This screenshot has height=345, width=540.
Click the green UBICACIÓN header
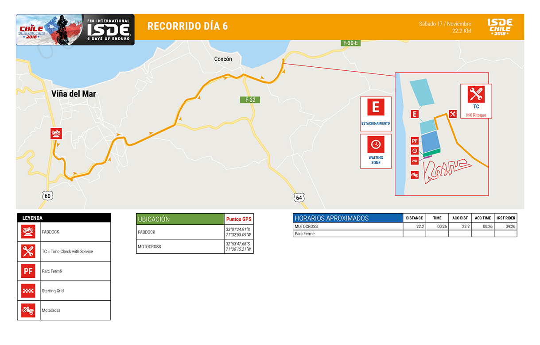coord(180,219)
